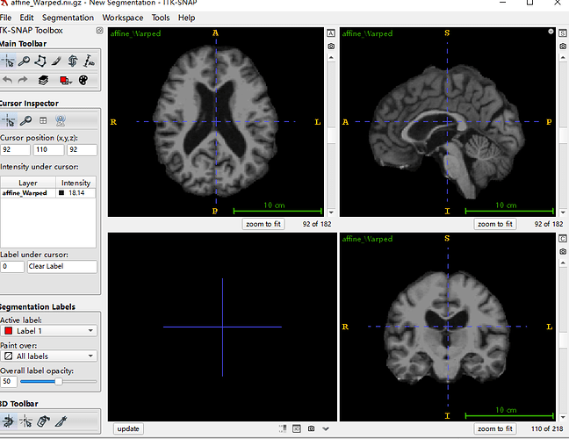Activate the Snake segmentation tool
Image resolution: width=569 pixels, height=439 pixels.
72,61
